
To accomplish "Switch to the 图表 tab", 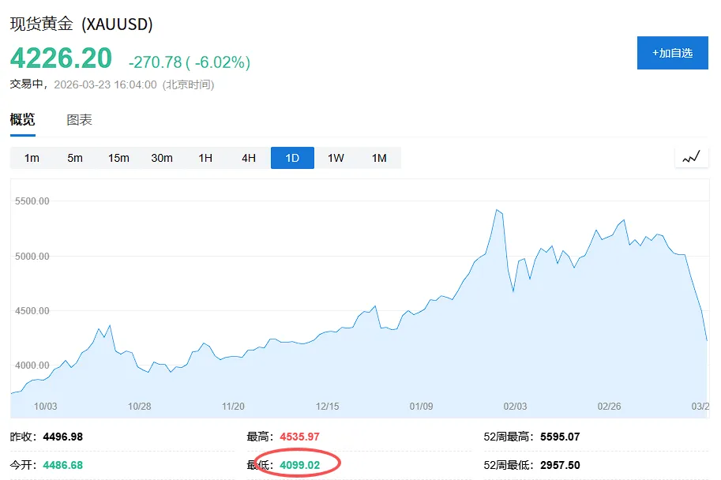I will [78, 119].
